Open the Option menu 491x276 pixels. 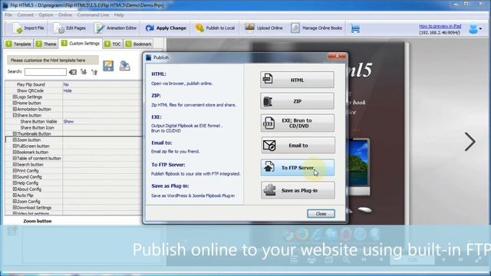46,15
